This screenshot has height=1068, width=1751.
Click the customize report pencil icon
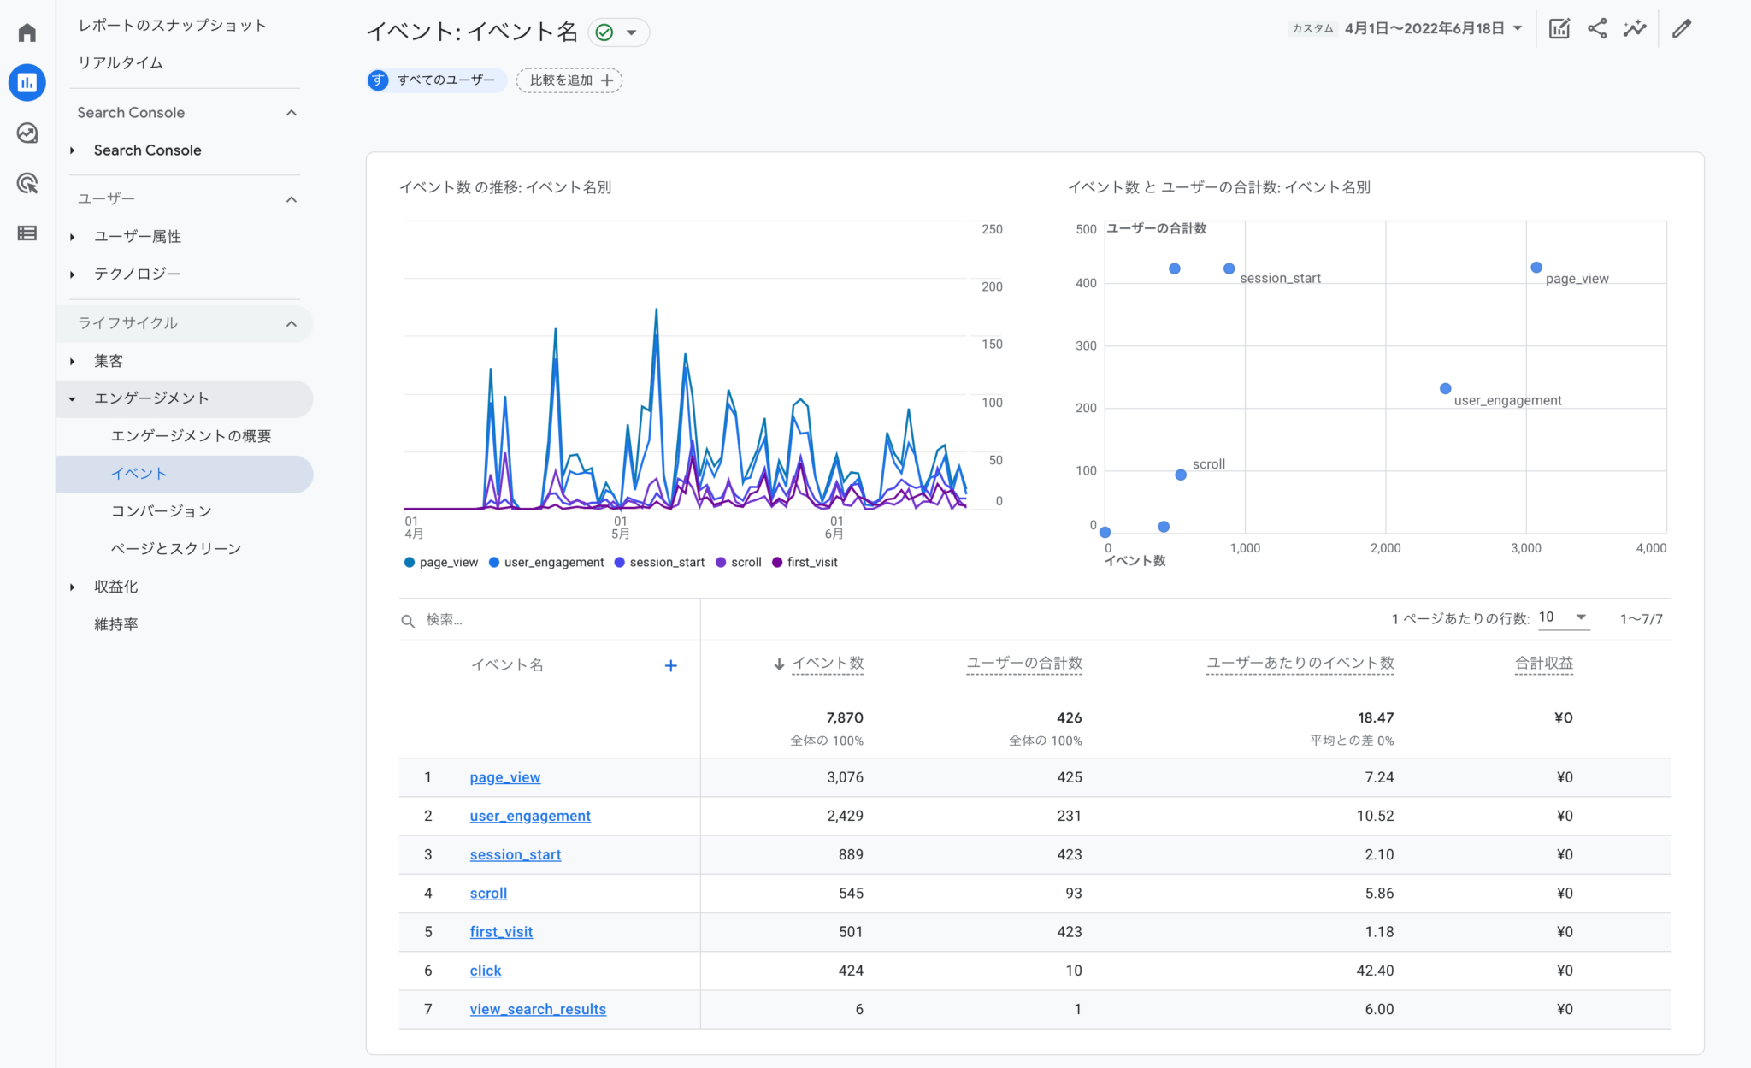point(1681,28)
